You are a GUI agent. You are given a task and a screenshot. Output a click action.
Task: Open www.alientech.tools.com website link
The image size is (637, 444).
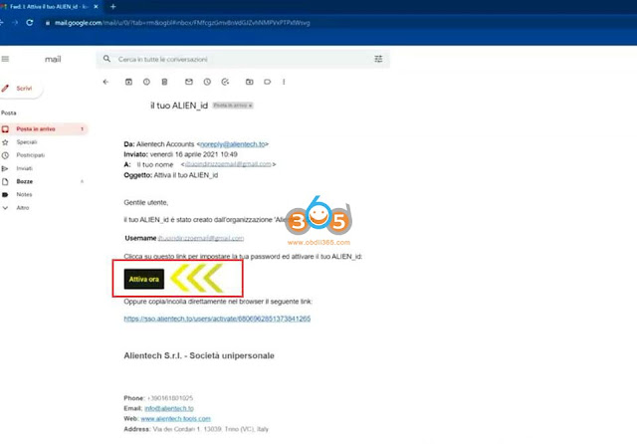point(175,418)
